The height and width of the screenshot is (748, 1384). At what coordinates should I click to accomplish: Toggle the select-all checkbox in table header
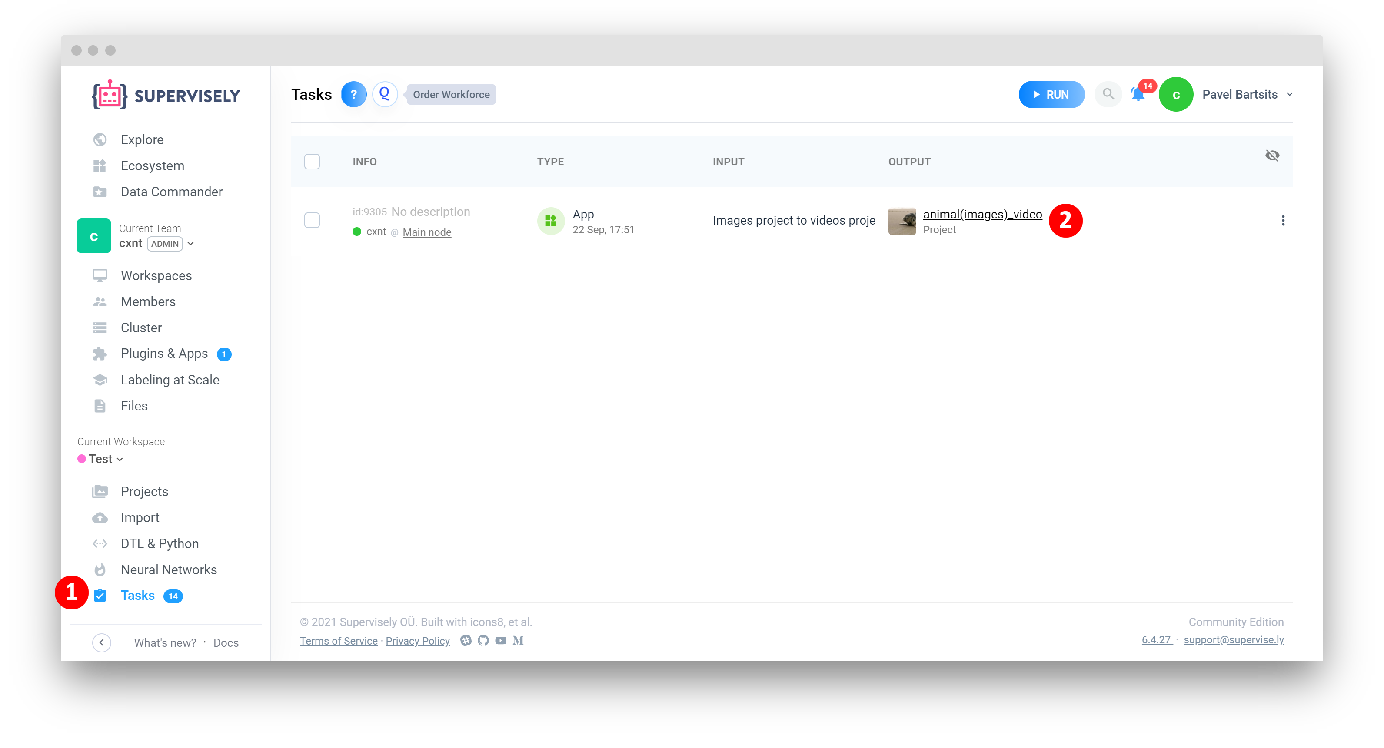pyautogui.click(x=312, y=162)
